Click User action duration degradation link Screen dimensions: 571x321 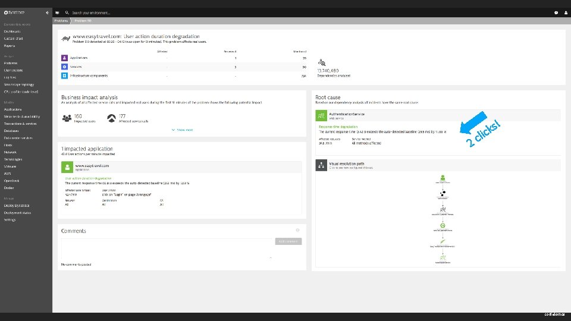tap(89, 178)
